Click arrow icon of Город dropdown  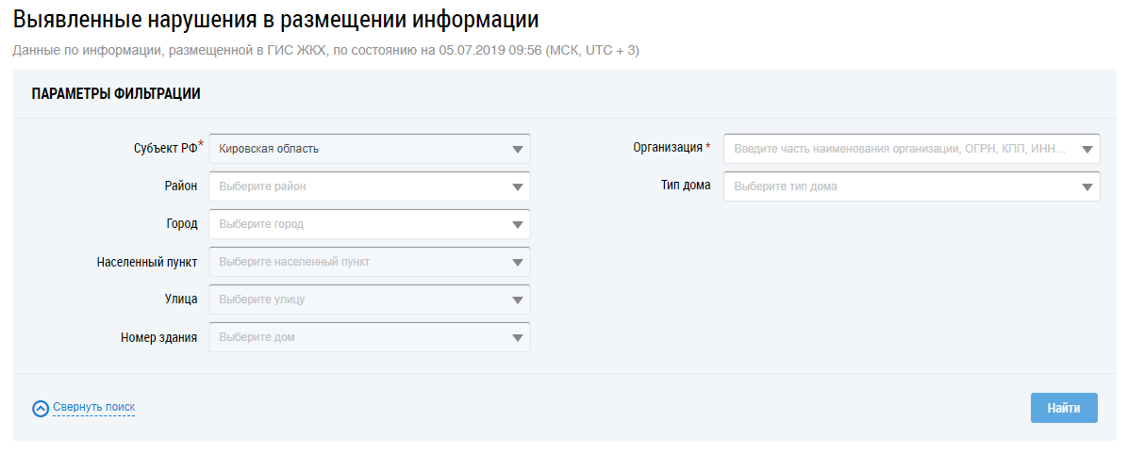[x=517, y=224]
